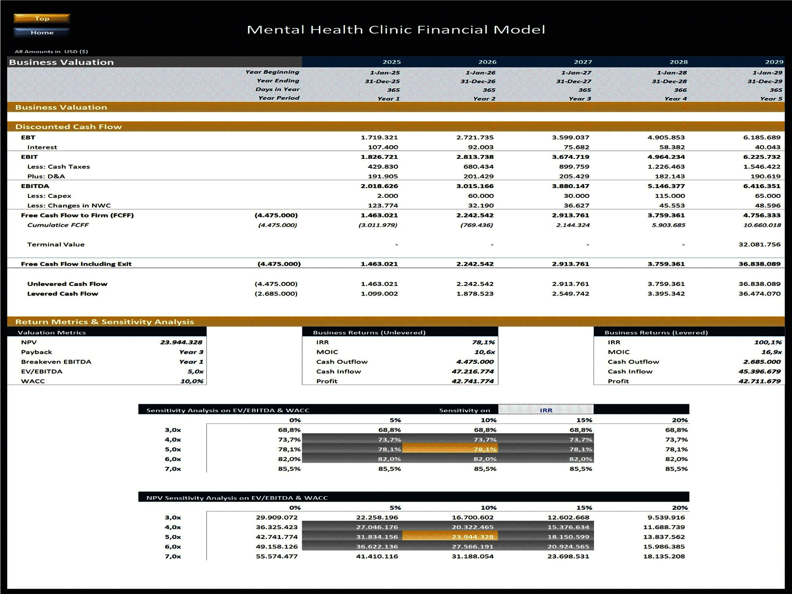The width and height of the screenshot is (792, 594).
Task: Click the gold Top button
Action: click(x=42, y=18)
